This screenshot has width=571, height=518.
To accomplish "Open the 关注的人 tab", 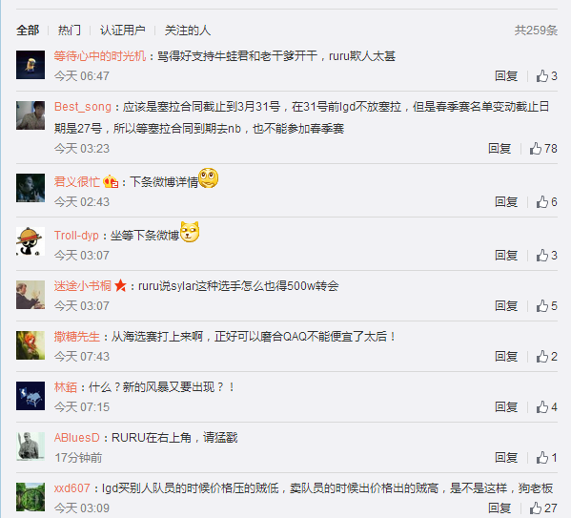I will [x=188, y=31].
